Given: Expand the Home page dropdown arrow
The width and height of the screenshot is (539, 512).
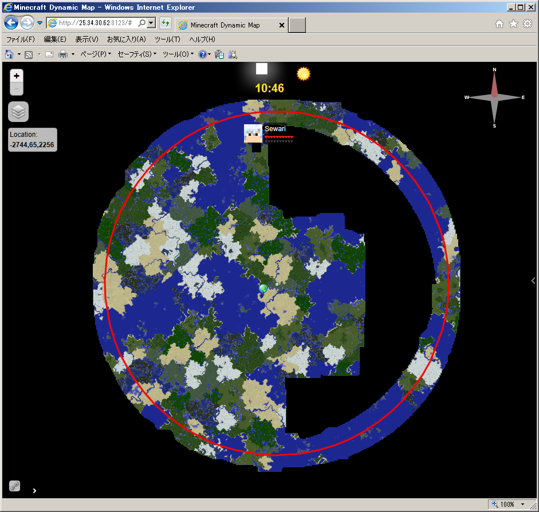Looking at the screenshot, I should tap(19, 54).
